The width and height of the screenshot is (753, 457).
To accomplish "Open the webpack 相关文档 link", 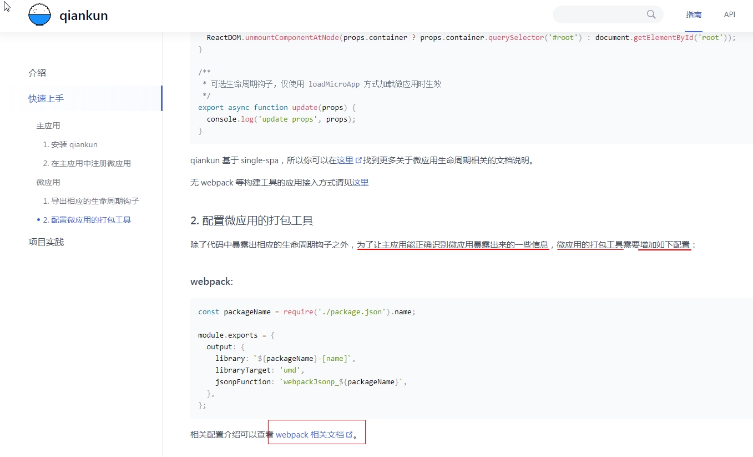I will coord(310,435).
